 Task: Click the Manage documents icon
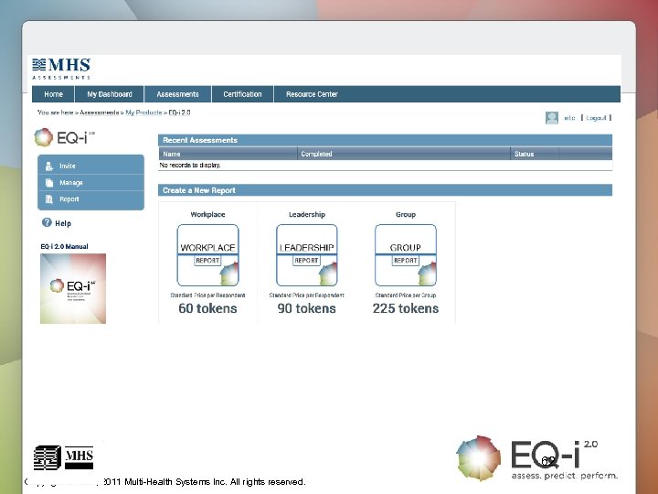pyautogui.click(x=49, y=183)
